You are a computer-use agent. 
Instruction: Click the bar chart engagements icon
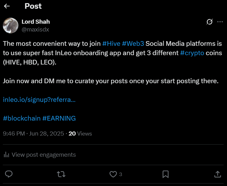[x=7, y=155]
